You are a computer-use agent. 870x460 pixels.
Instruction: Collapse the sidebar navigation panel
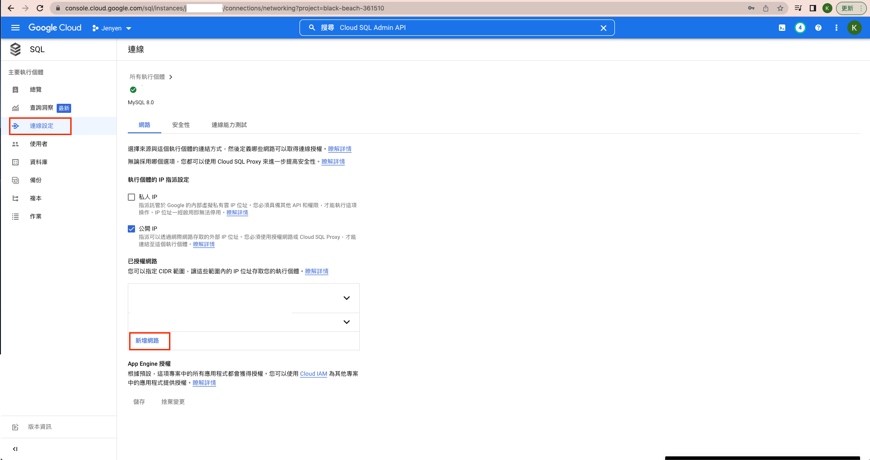[x=15, y=449]
